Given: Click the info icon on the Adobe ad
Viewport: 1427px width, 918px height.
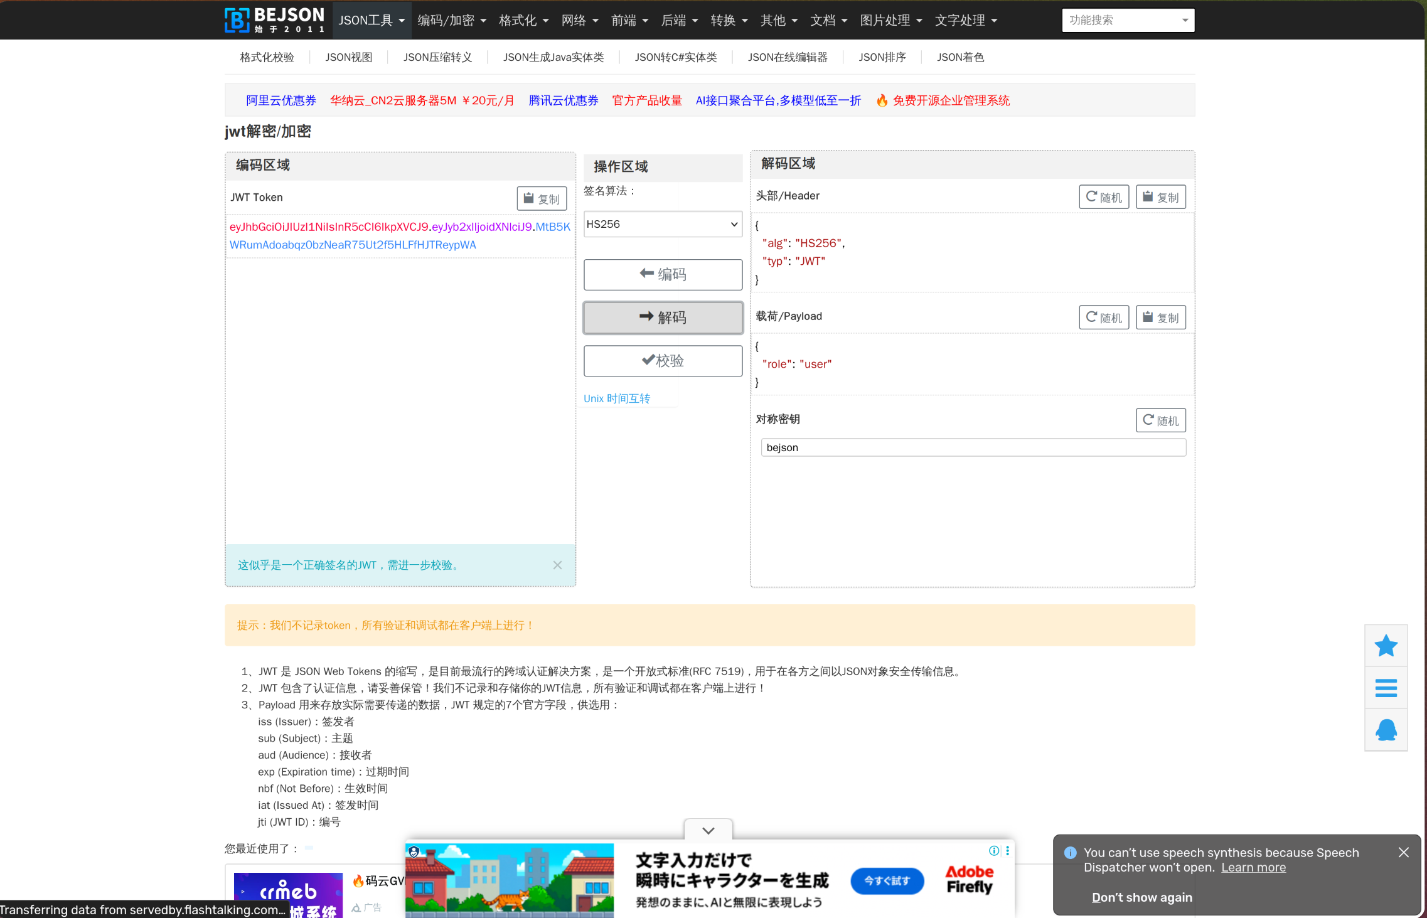Looking at the screenshot, I should point(993,851).
